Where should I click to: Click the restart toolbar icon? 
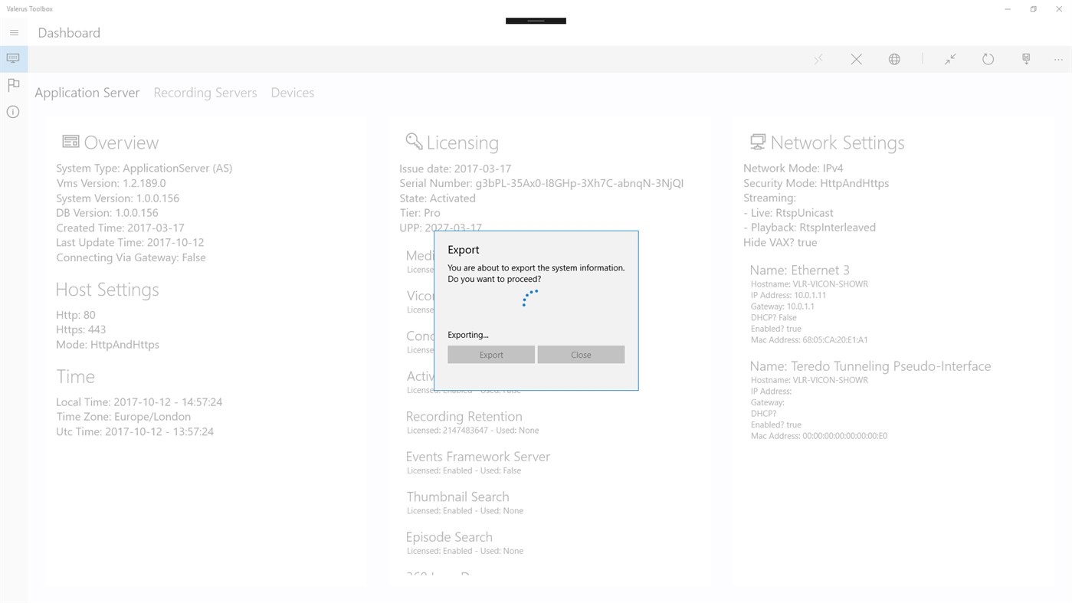[988, 57]
